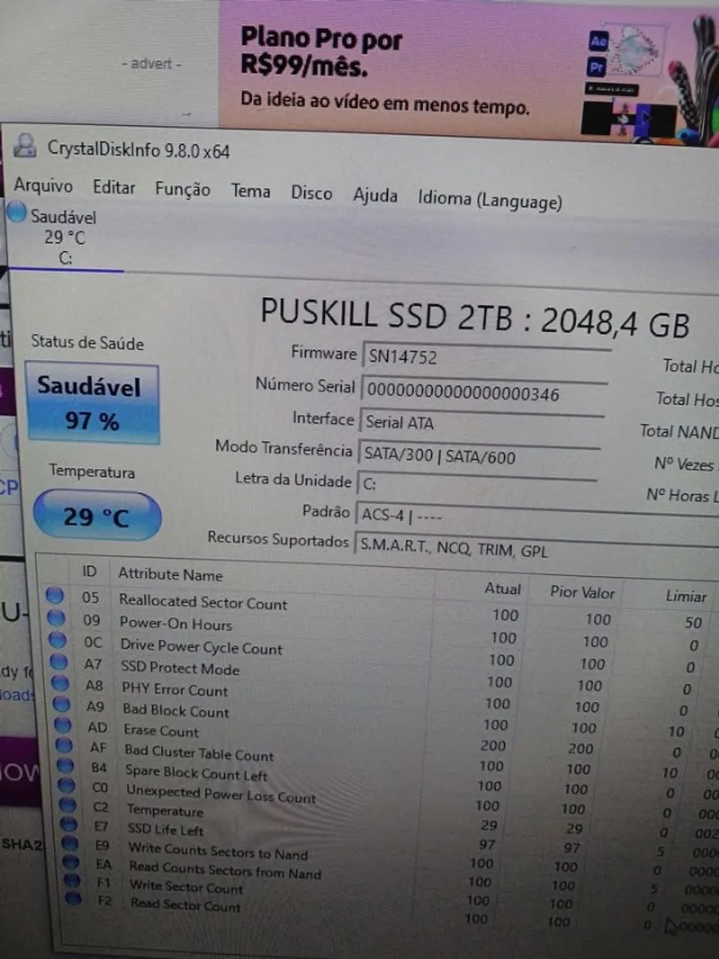
Task: Select the C: drive health status icon
Action: point(16,213)
